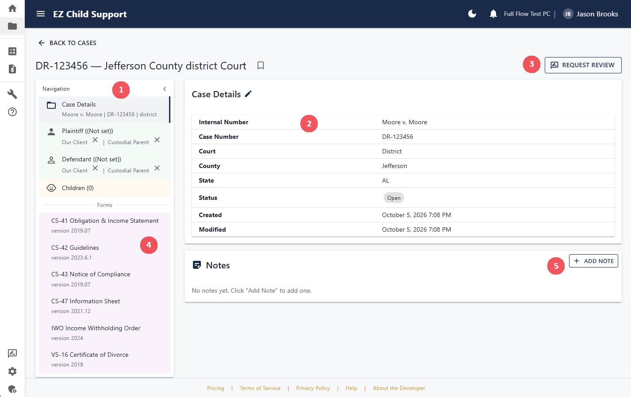Image resolution: width=631 pixels, height=397 pixels.
Task: Open the hamburger menu
Action: pyautogui.click(x=41, y=14)
